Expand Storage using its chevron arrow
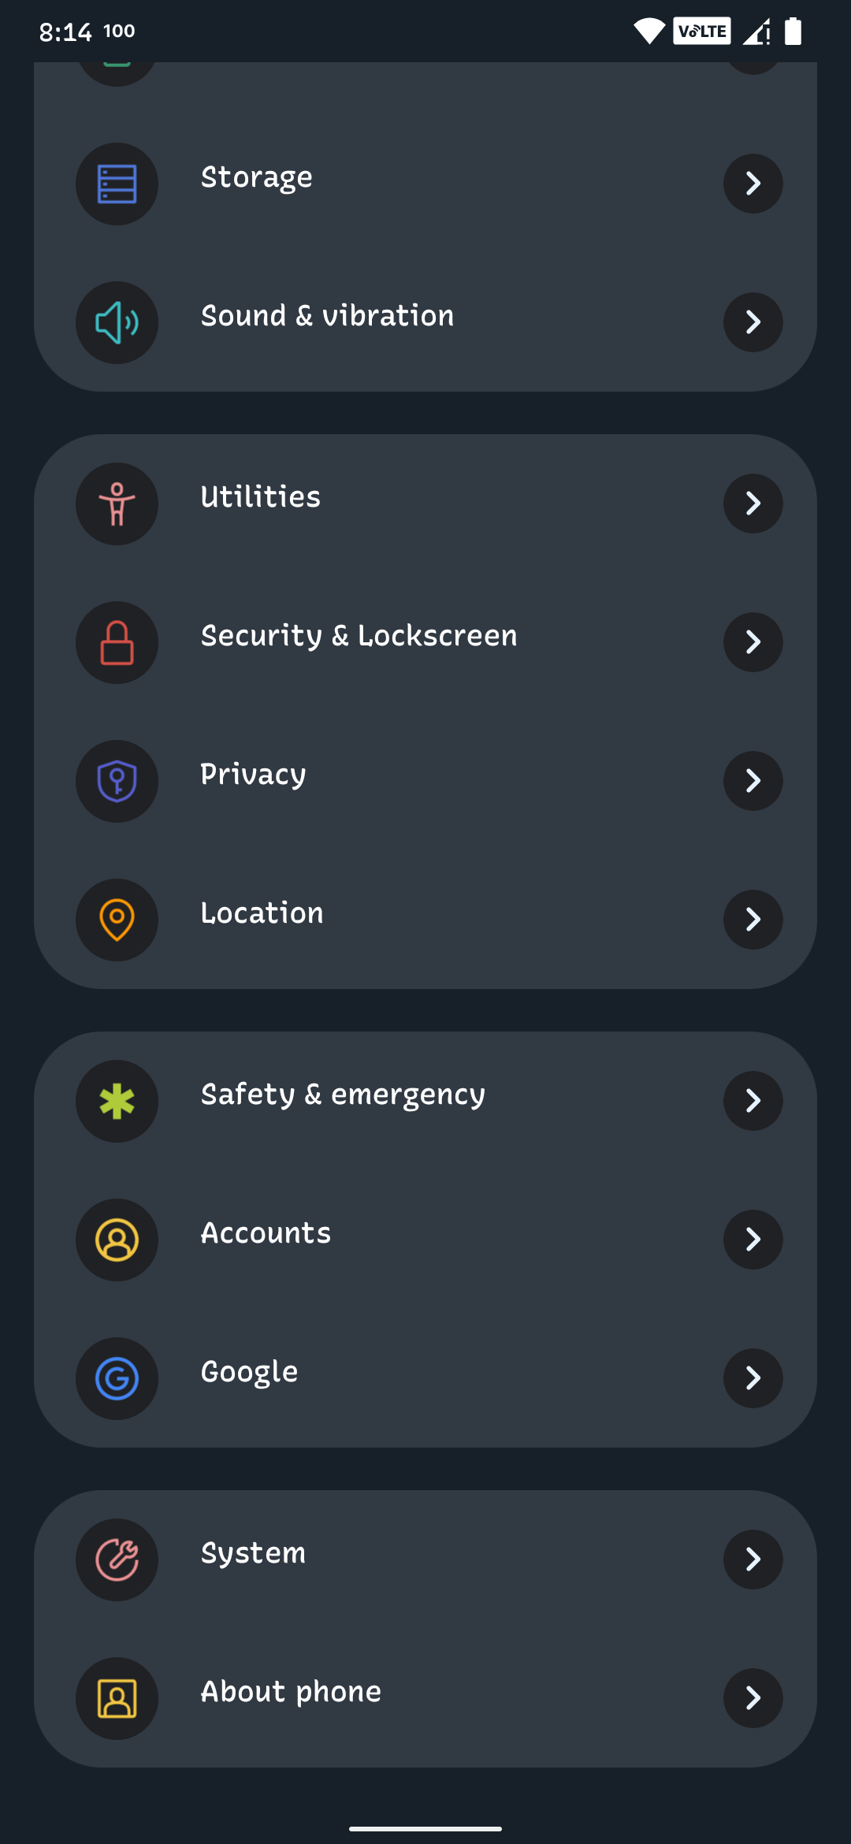The width and height of the screenshot is (851, 1844). coord(753,184)
